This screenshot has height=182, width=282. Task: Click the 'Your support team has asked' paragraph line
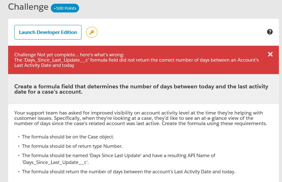(139, 113)
